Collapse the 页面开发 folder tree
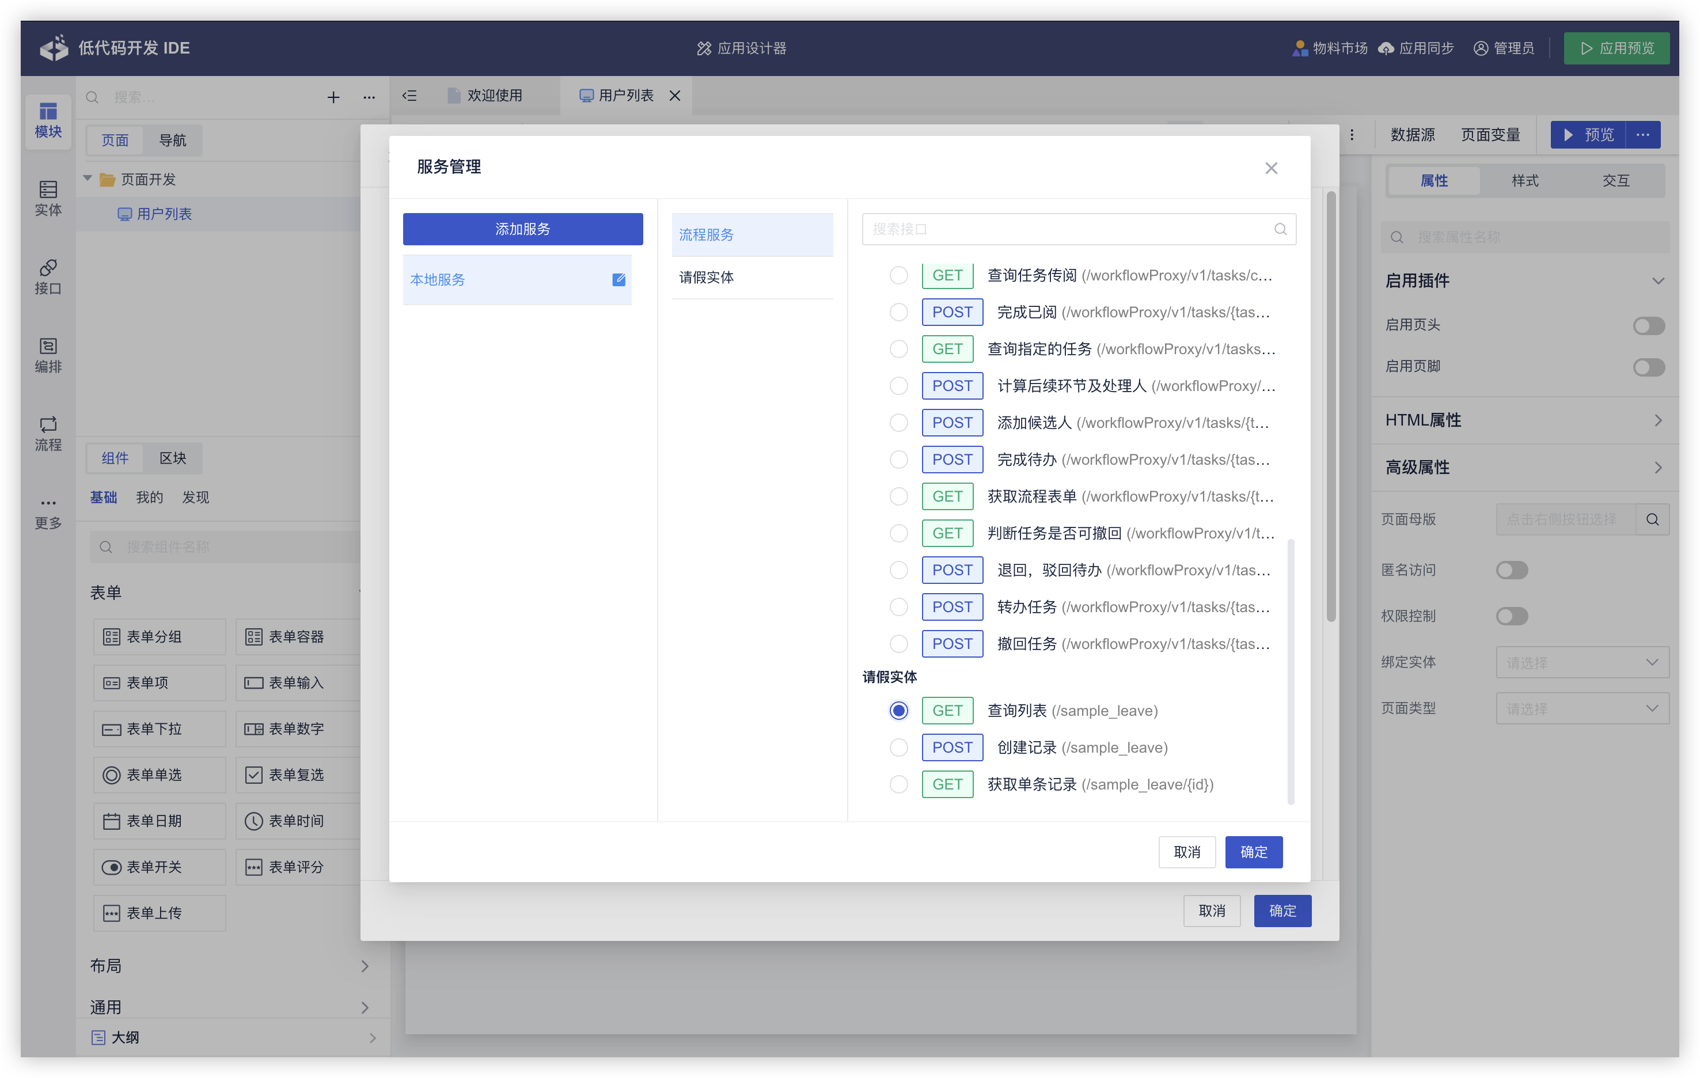The width and height of the screenshot is (1700, 1078). coord(88,179)
